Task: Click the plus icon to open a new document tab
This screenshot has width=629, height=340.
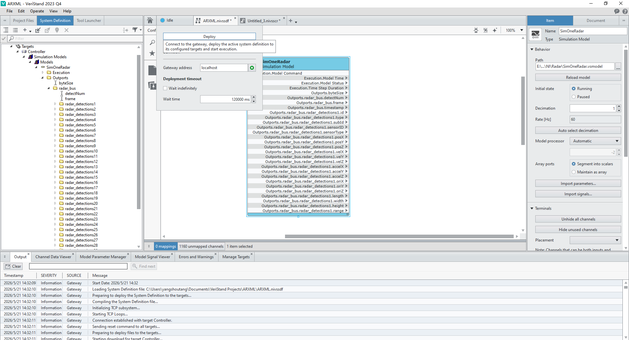Action: (290, 21)
